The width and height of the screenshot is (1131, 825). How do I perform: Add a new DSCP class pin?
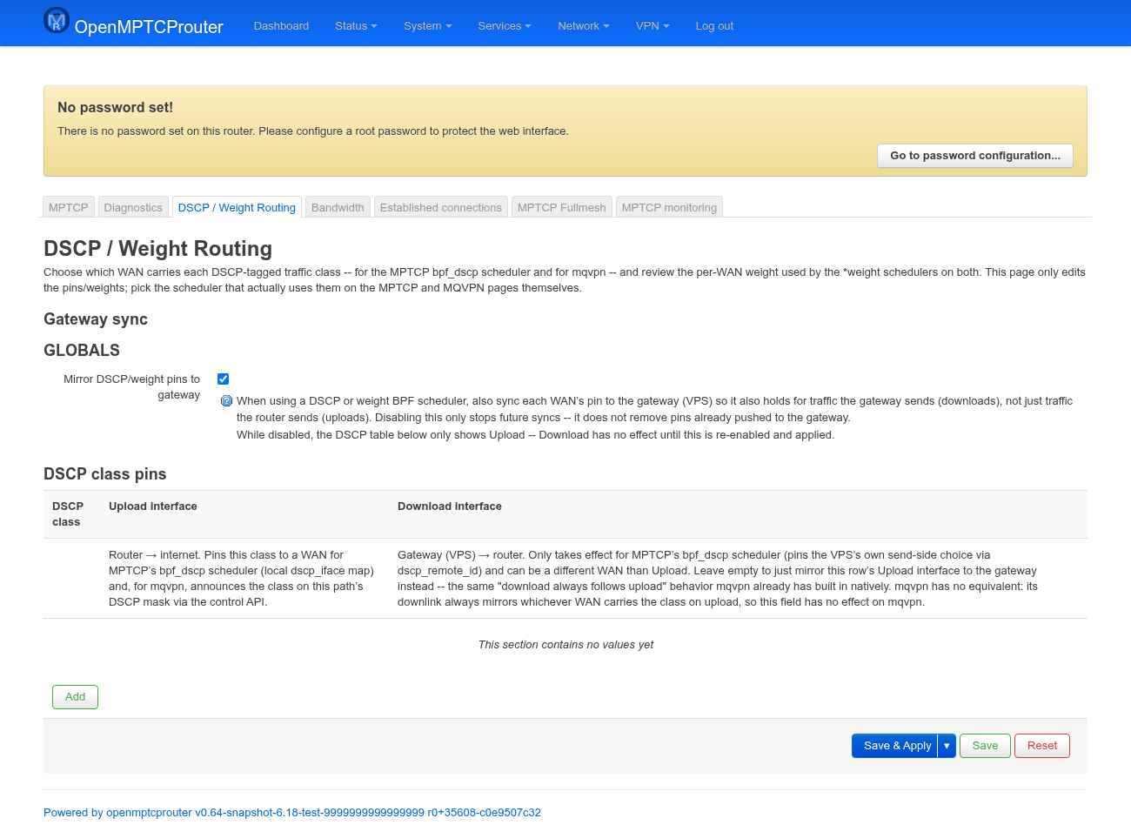point(76,697)
